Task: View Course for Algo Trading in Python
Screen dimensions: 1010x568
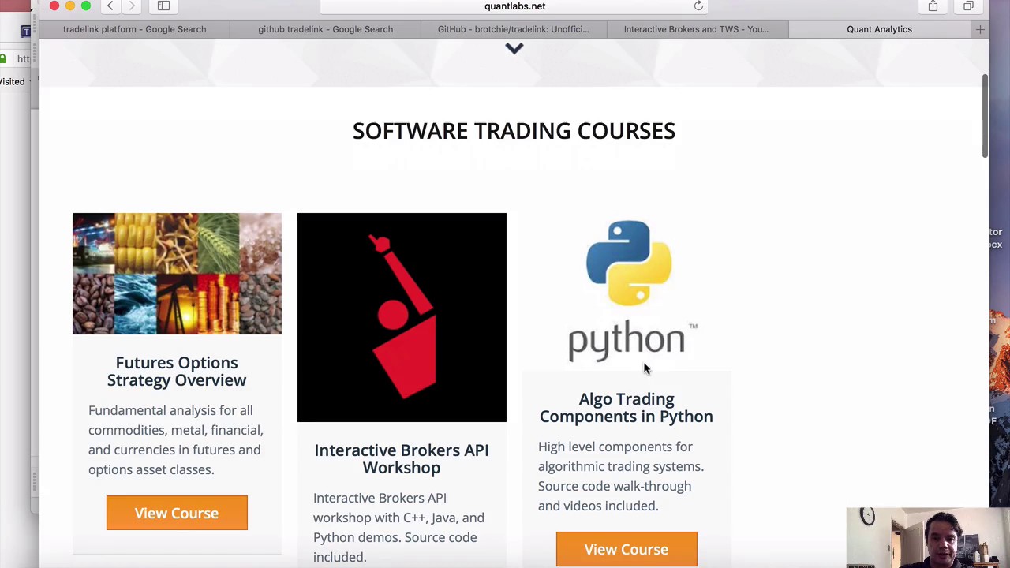Action: (627, 549)
